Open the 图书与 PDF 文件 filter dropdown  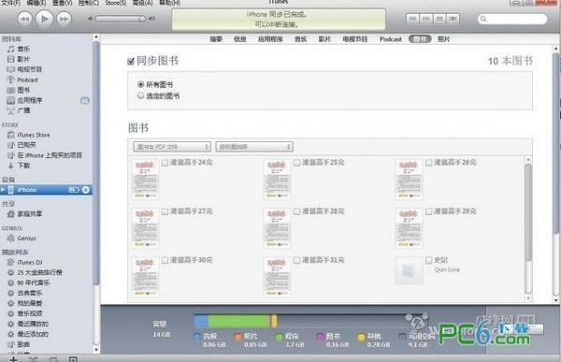(172, 147)
